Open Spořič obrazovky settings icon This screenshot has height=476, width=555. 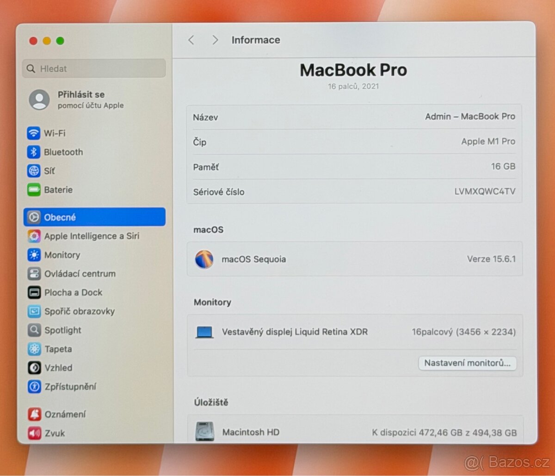(33, 311)
